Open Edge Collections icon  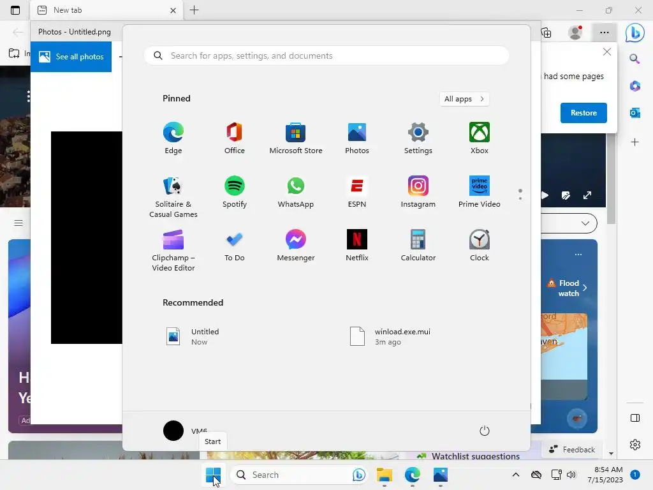[547, 33]
